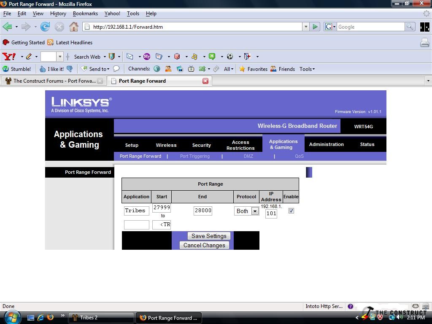Select the TV video channel icon

pyautogui.click(x=191, y=69)
